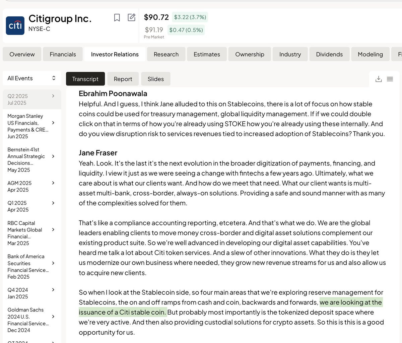Open the transcript outline lines icon
The width and height of the screenshot is (402, 343).
[390, 79]
